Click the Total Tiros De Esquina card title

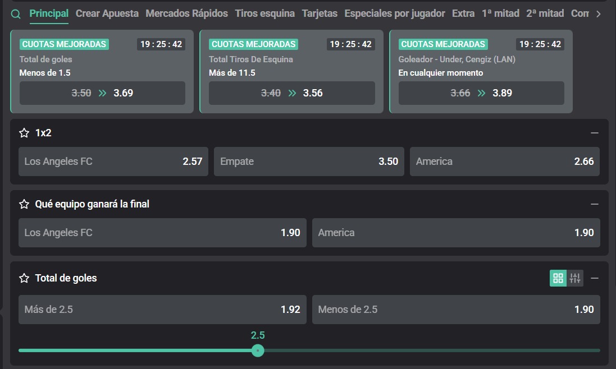(250, 59)
